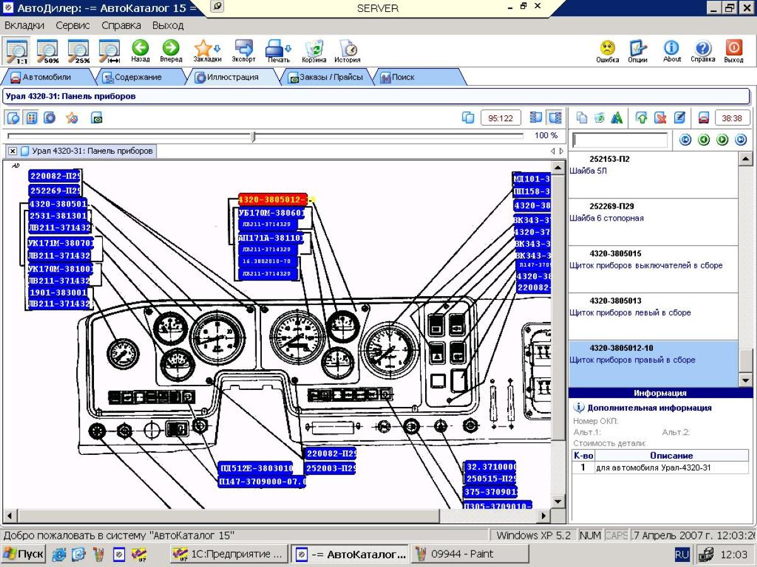Open Опции settings icon

638,50
